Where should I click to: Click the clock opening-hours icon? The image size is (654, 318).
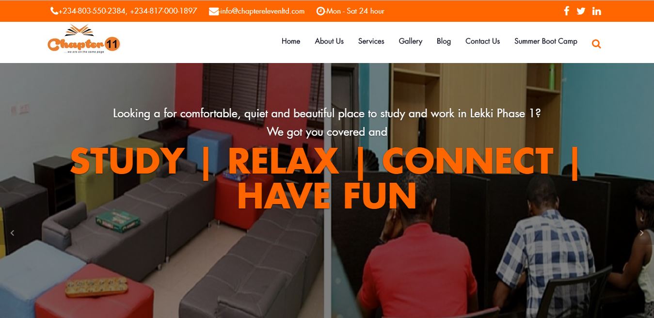click(320, 11)
